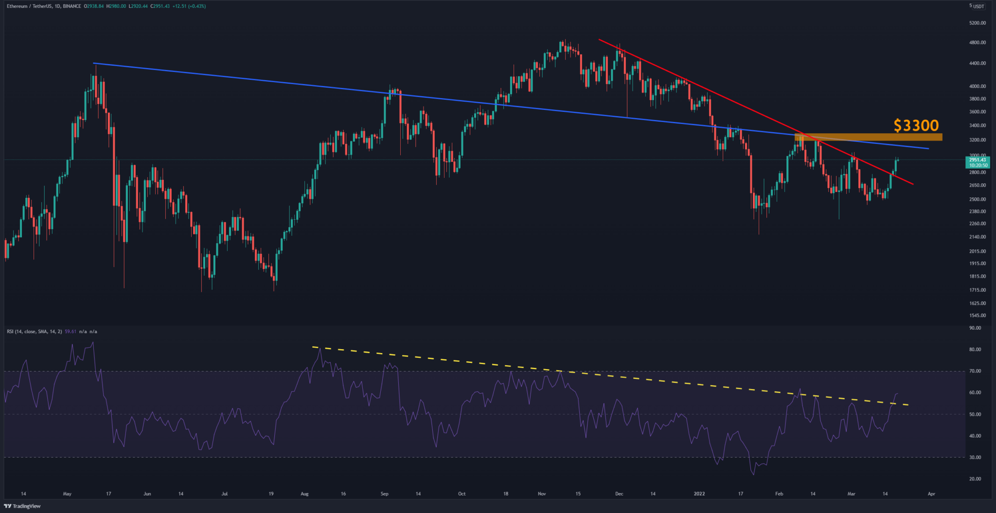The image size is (996, 513).
Task: Select the BINANCE exchange label
Action: 71,6
